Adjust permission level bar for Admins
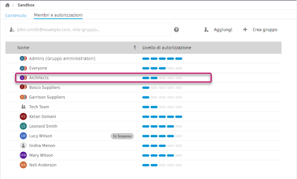This screenshot has width=297, height=179. [162, 59]
